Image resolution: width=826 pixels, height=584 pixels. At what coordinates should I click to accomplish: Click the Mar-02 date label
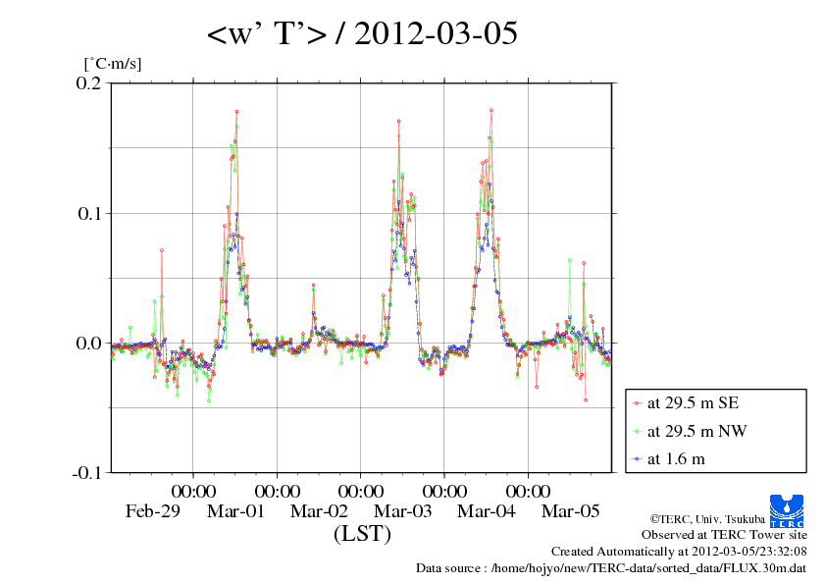(x=319, y=510)
